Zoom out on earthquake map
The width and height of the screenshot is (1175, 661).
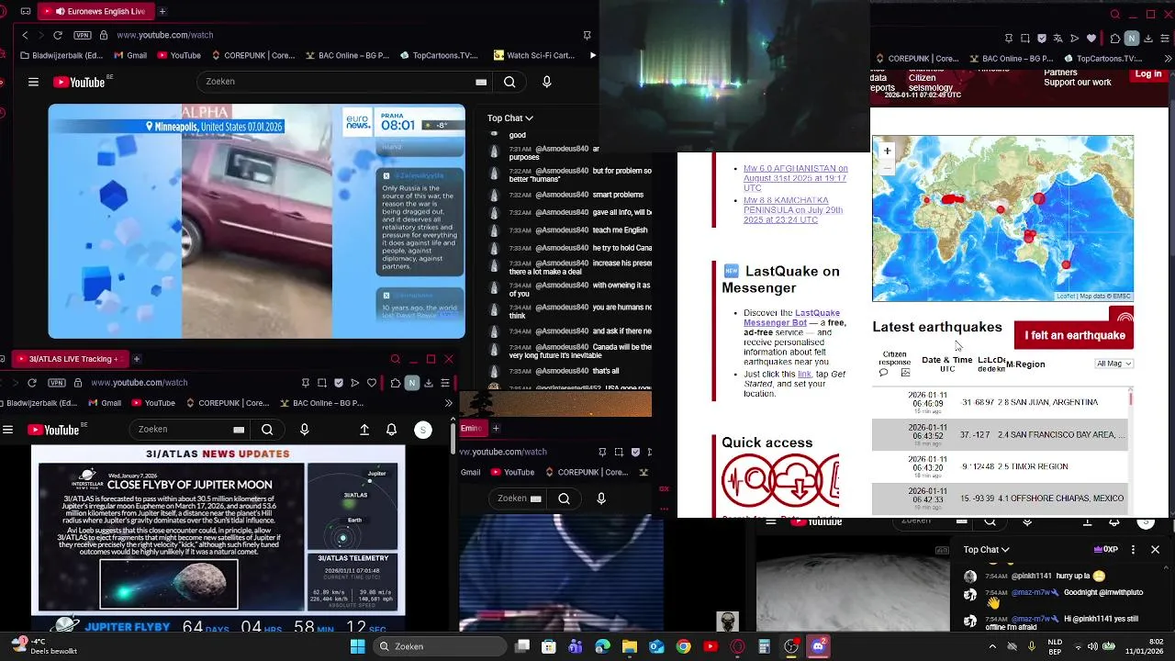pyautogui.click(x=887, y=167)
